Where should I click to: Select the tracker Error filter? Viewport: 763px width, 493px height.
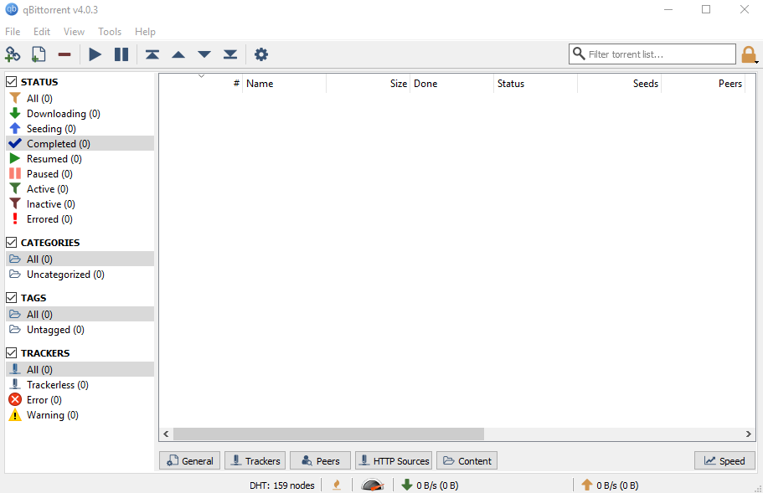click(x=80, y=399)
